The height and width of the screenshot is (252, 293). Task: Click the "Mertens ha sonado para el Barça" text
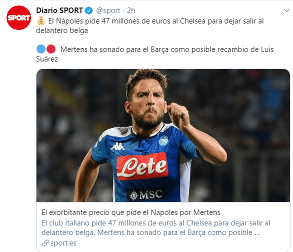154,54
